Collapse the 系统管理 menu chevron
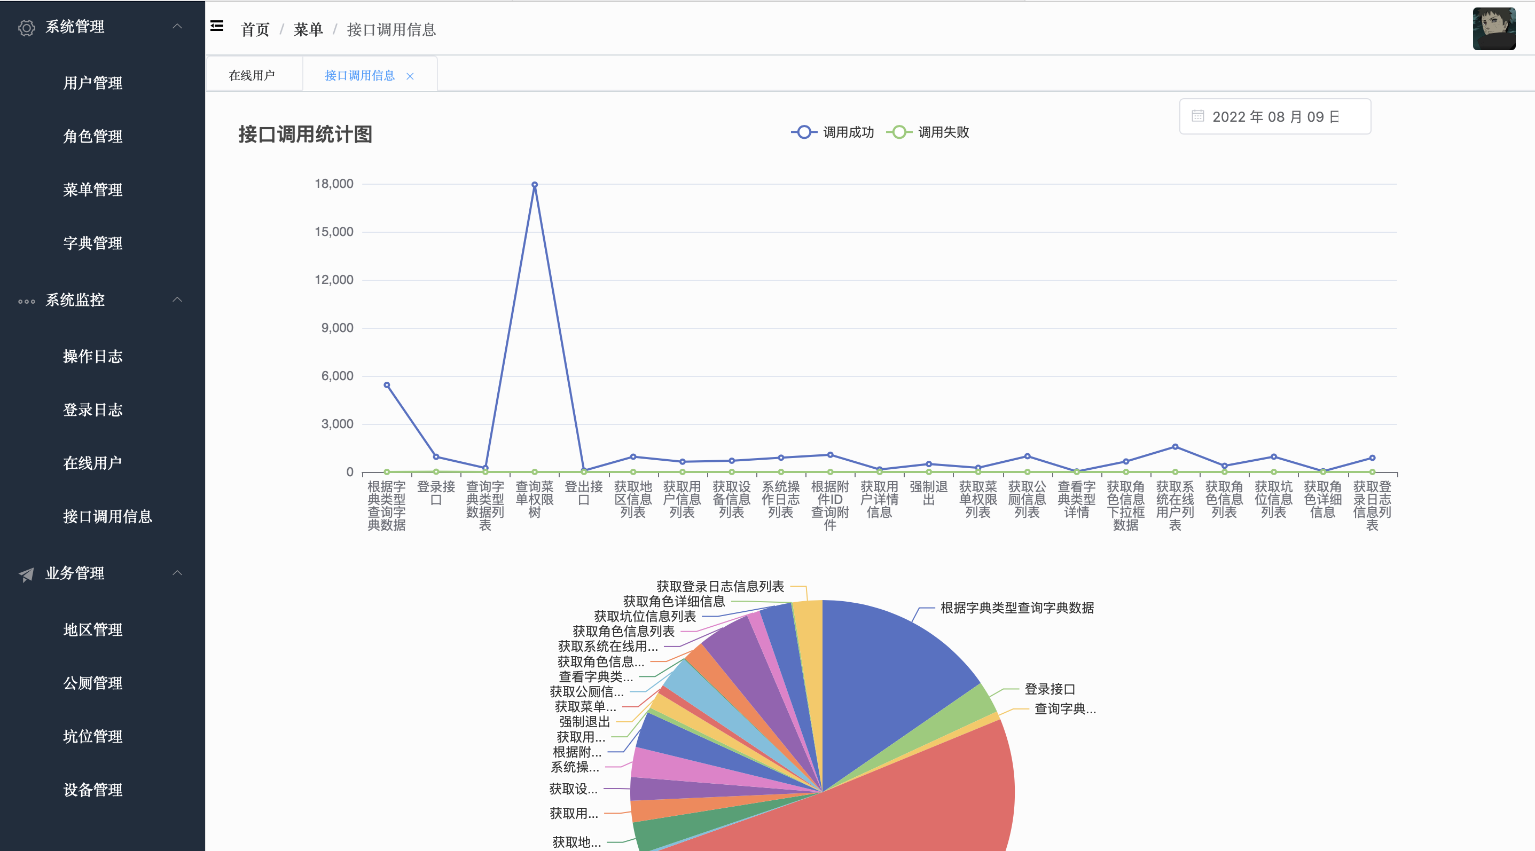Screen dimensions: 1535x851 177,26
